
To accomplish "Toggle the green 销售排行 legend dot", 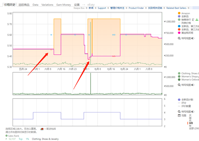I will [179, 19].
